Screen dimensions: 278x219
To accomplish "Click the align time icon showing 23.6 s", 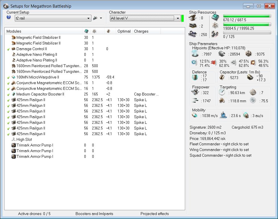I will 223,115.
